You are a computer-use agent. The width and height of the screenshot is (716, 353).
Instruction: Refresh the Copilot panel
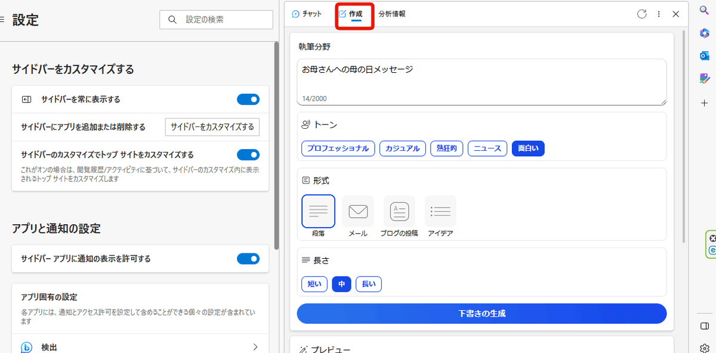pyautogui.click(x=642, y=14)
